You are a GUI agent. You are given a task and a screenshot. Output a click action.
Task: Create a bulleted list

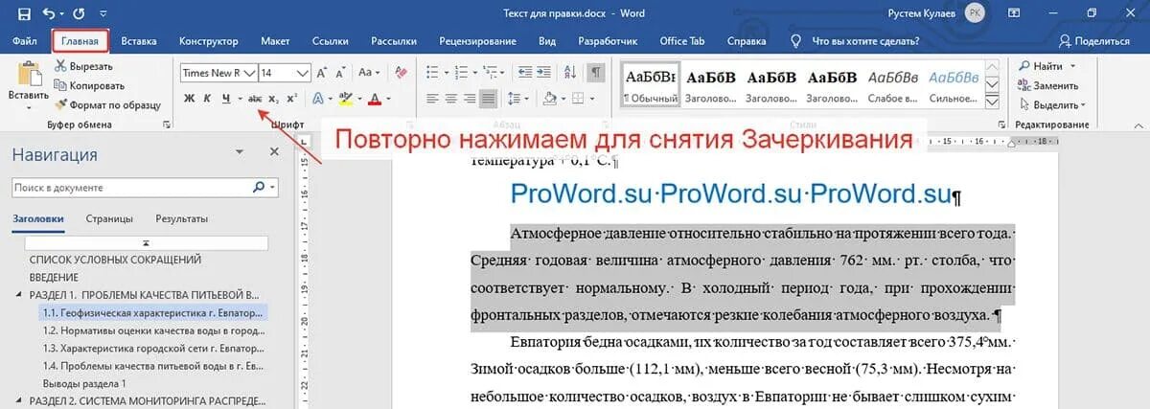tap(432, 73)
